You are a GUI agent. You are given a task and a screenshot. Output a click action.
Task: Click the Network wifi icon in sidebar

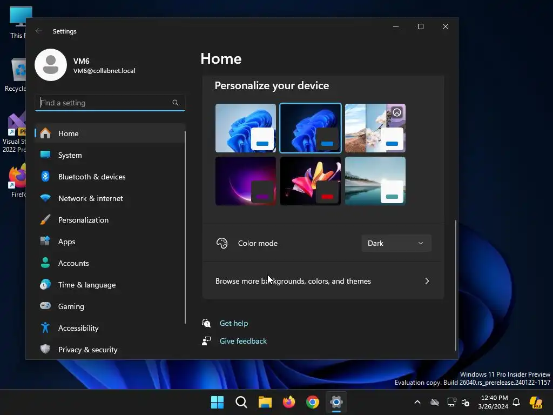point(45,198)
